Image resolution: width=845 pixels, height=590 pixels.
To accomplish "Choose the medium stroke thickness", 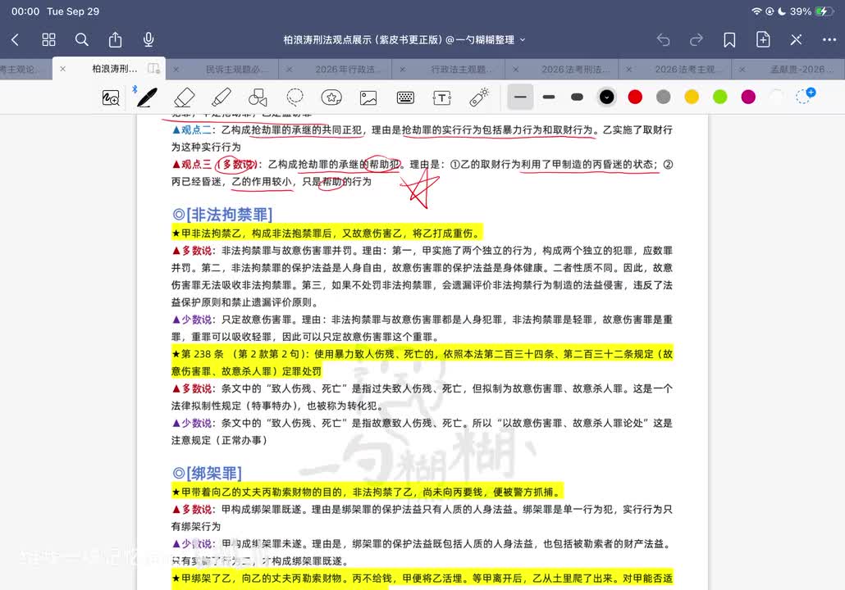I will click(x=549, y=97).
